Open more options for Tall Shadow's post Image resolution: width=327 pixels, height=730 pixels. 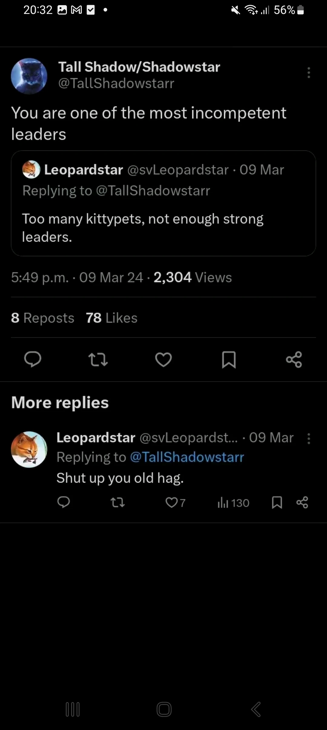309,73
